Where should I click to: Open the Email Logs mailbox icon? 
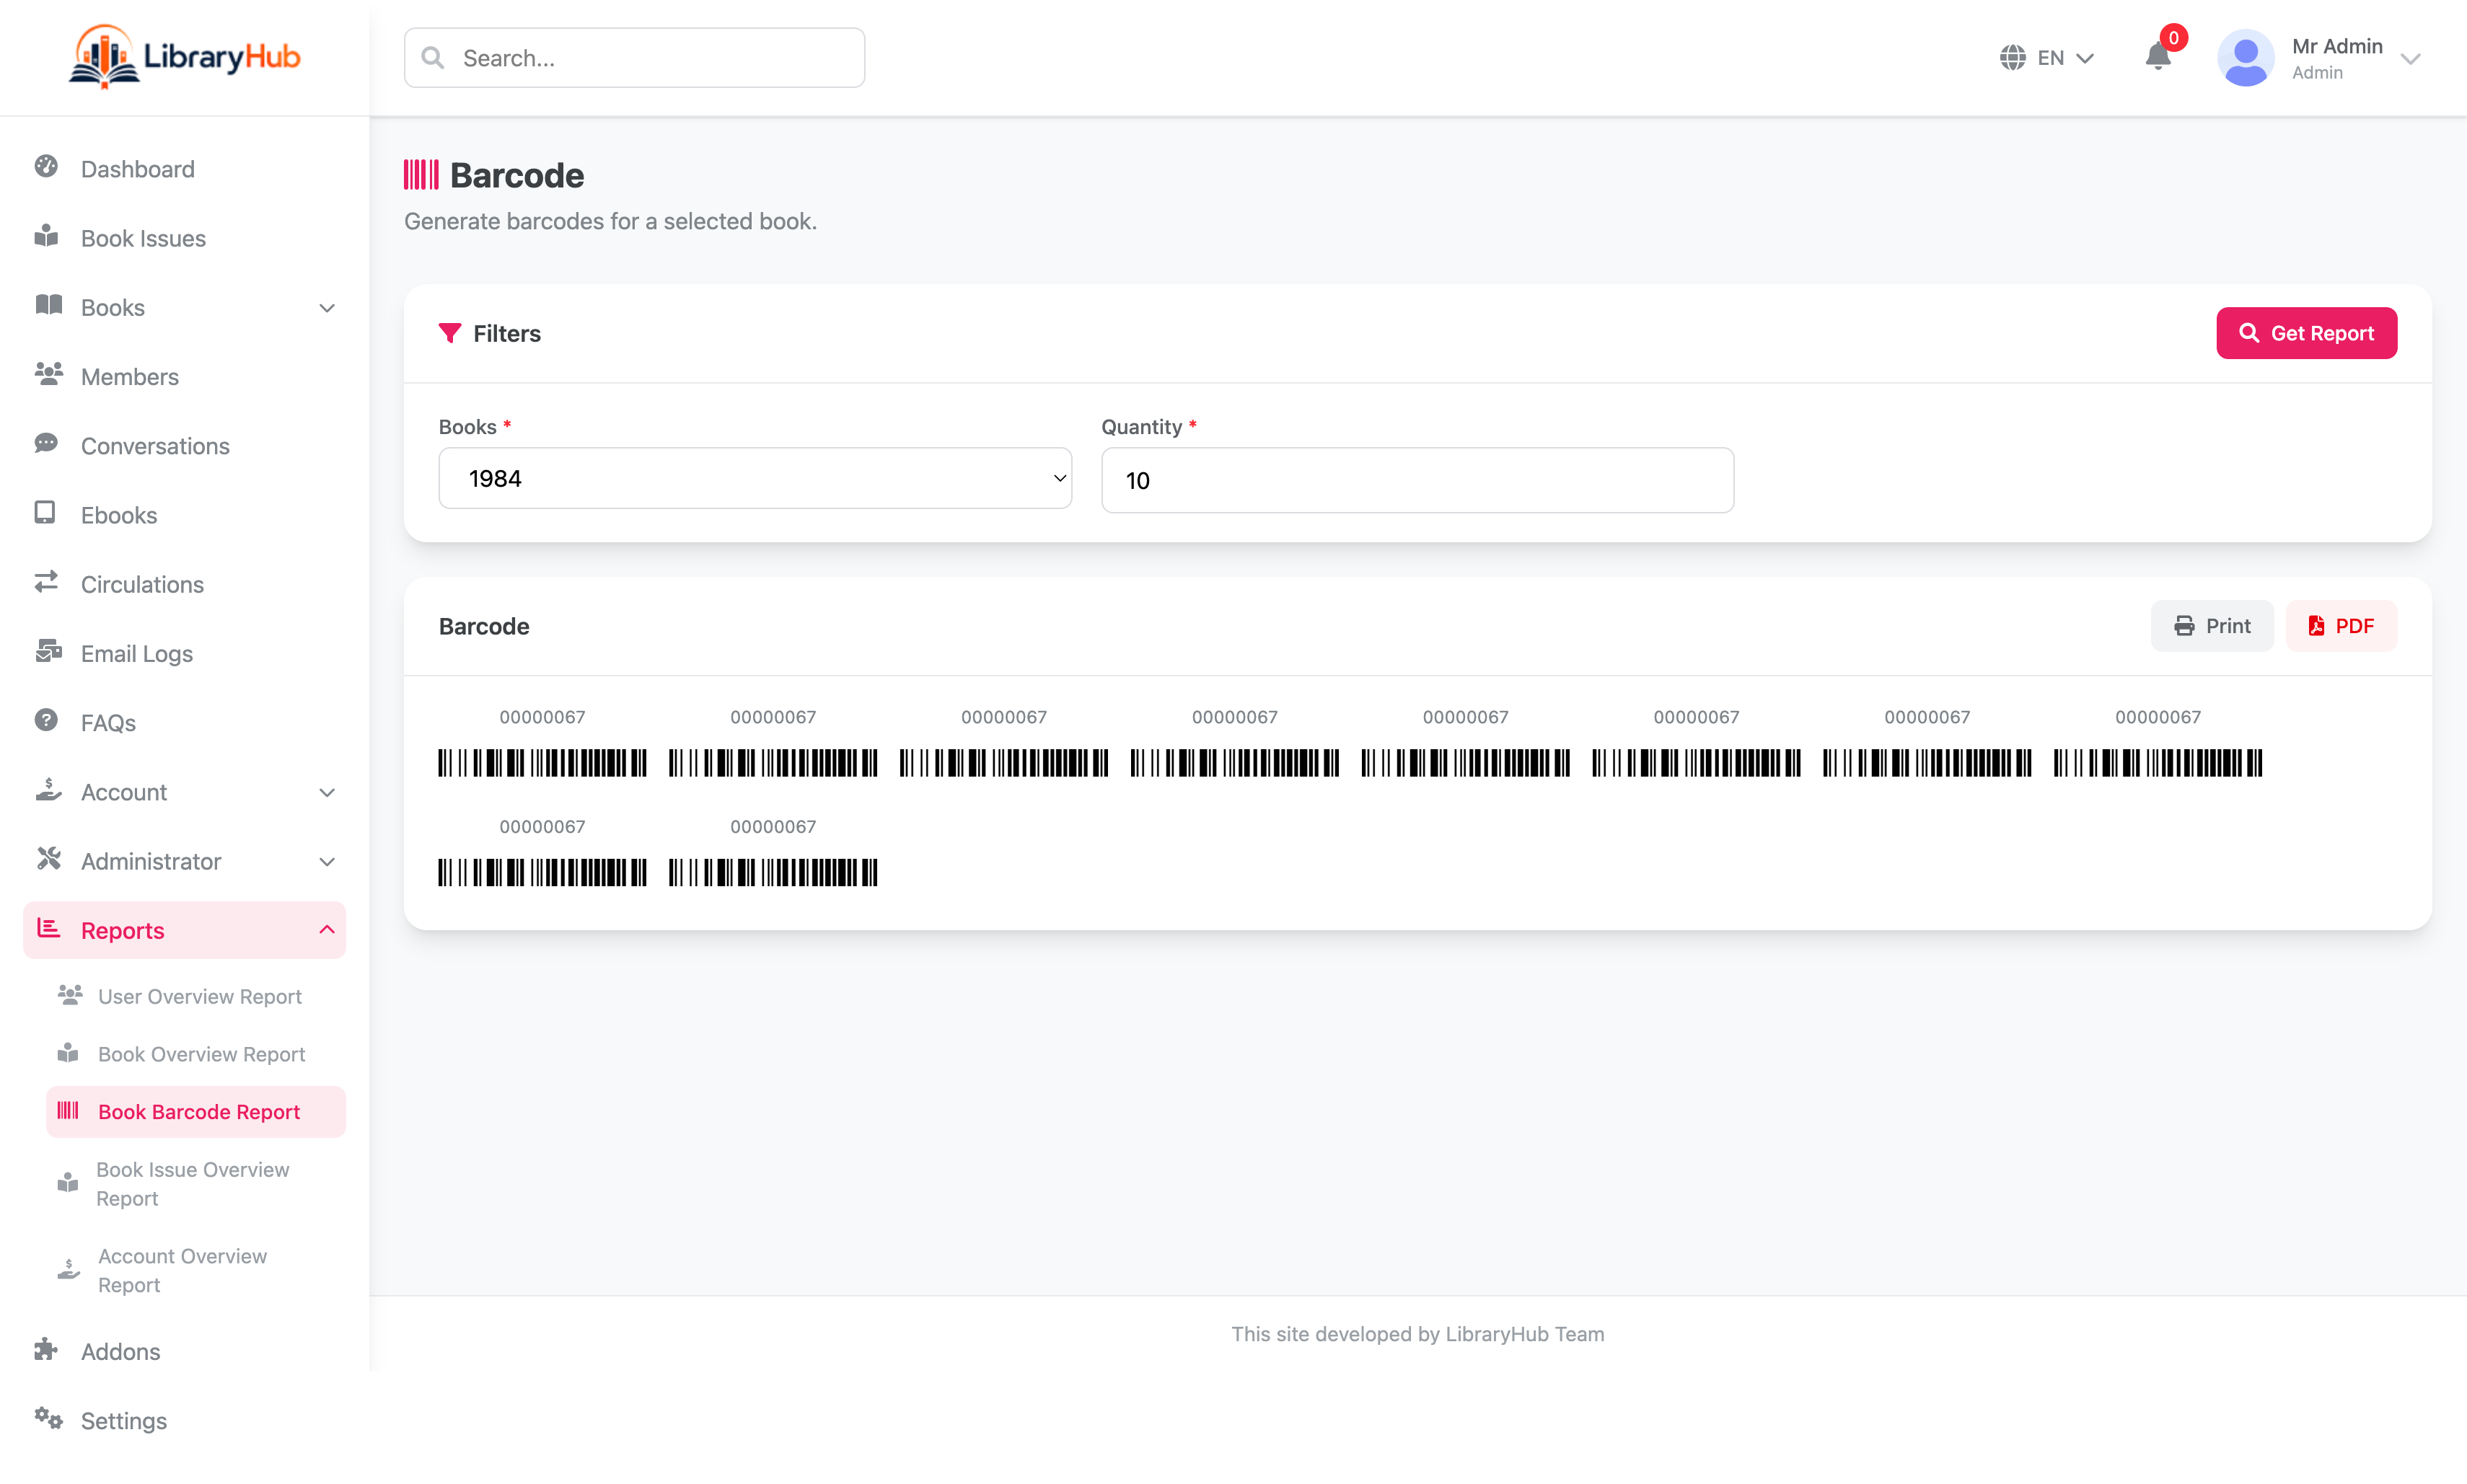click(48, 651)
